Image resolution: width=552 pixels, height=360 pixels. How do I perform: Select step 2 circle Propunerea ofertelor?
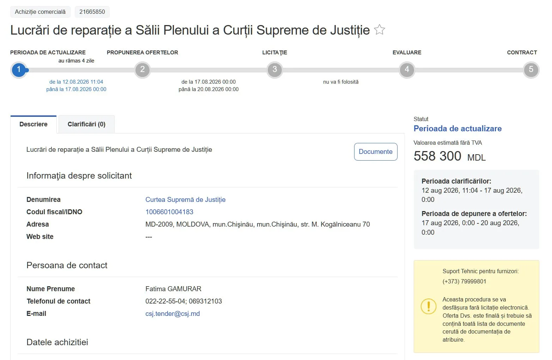point(142,70)
